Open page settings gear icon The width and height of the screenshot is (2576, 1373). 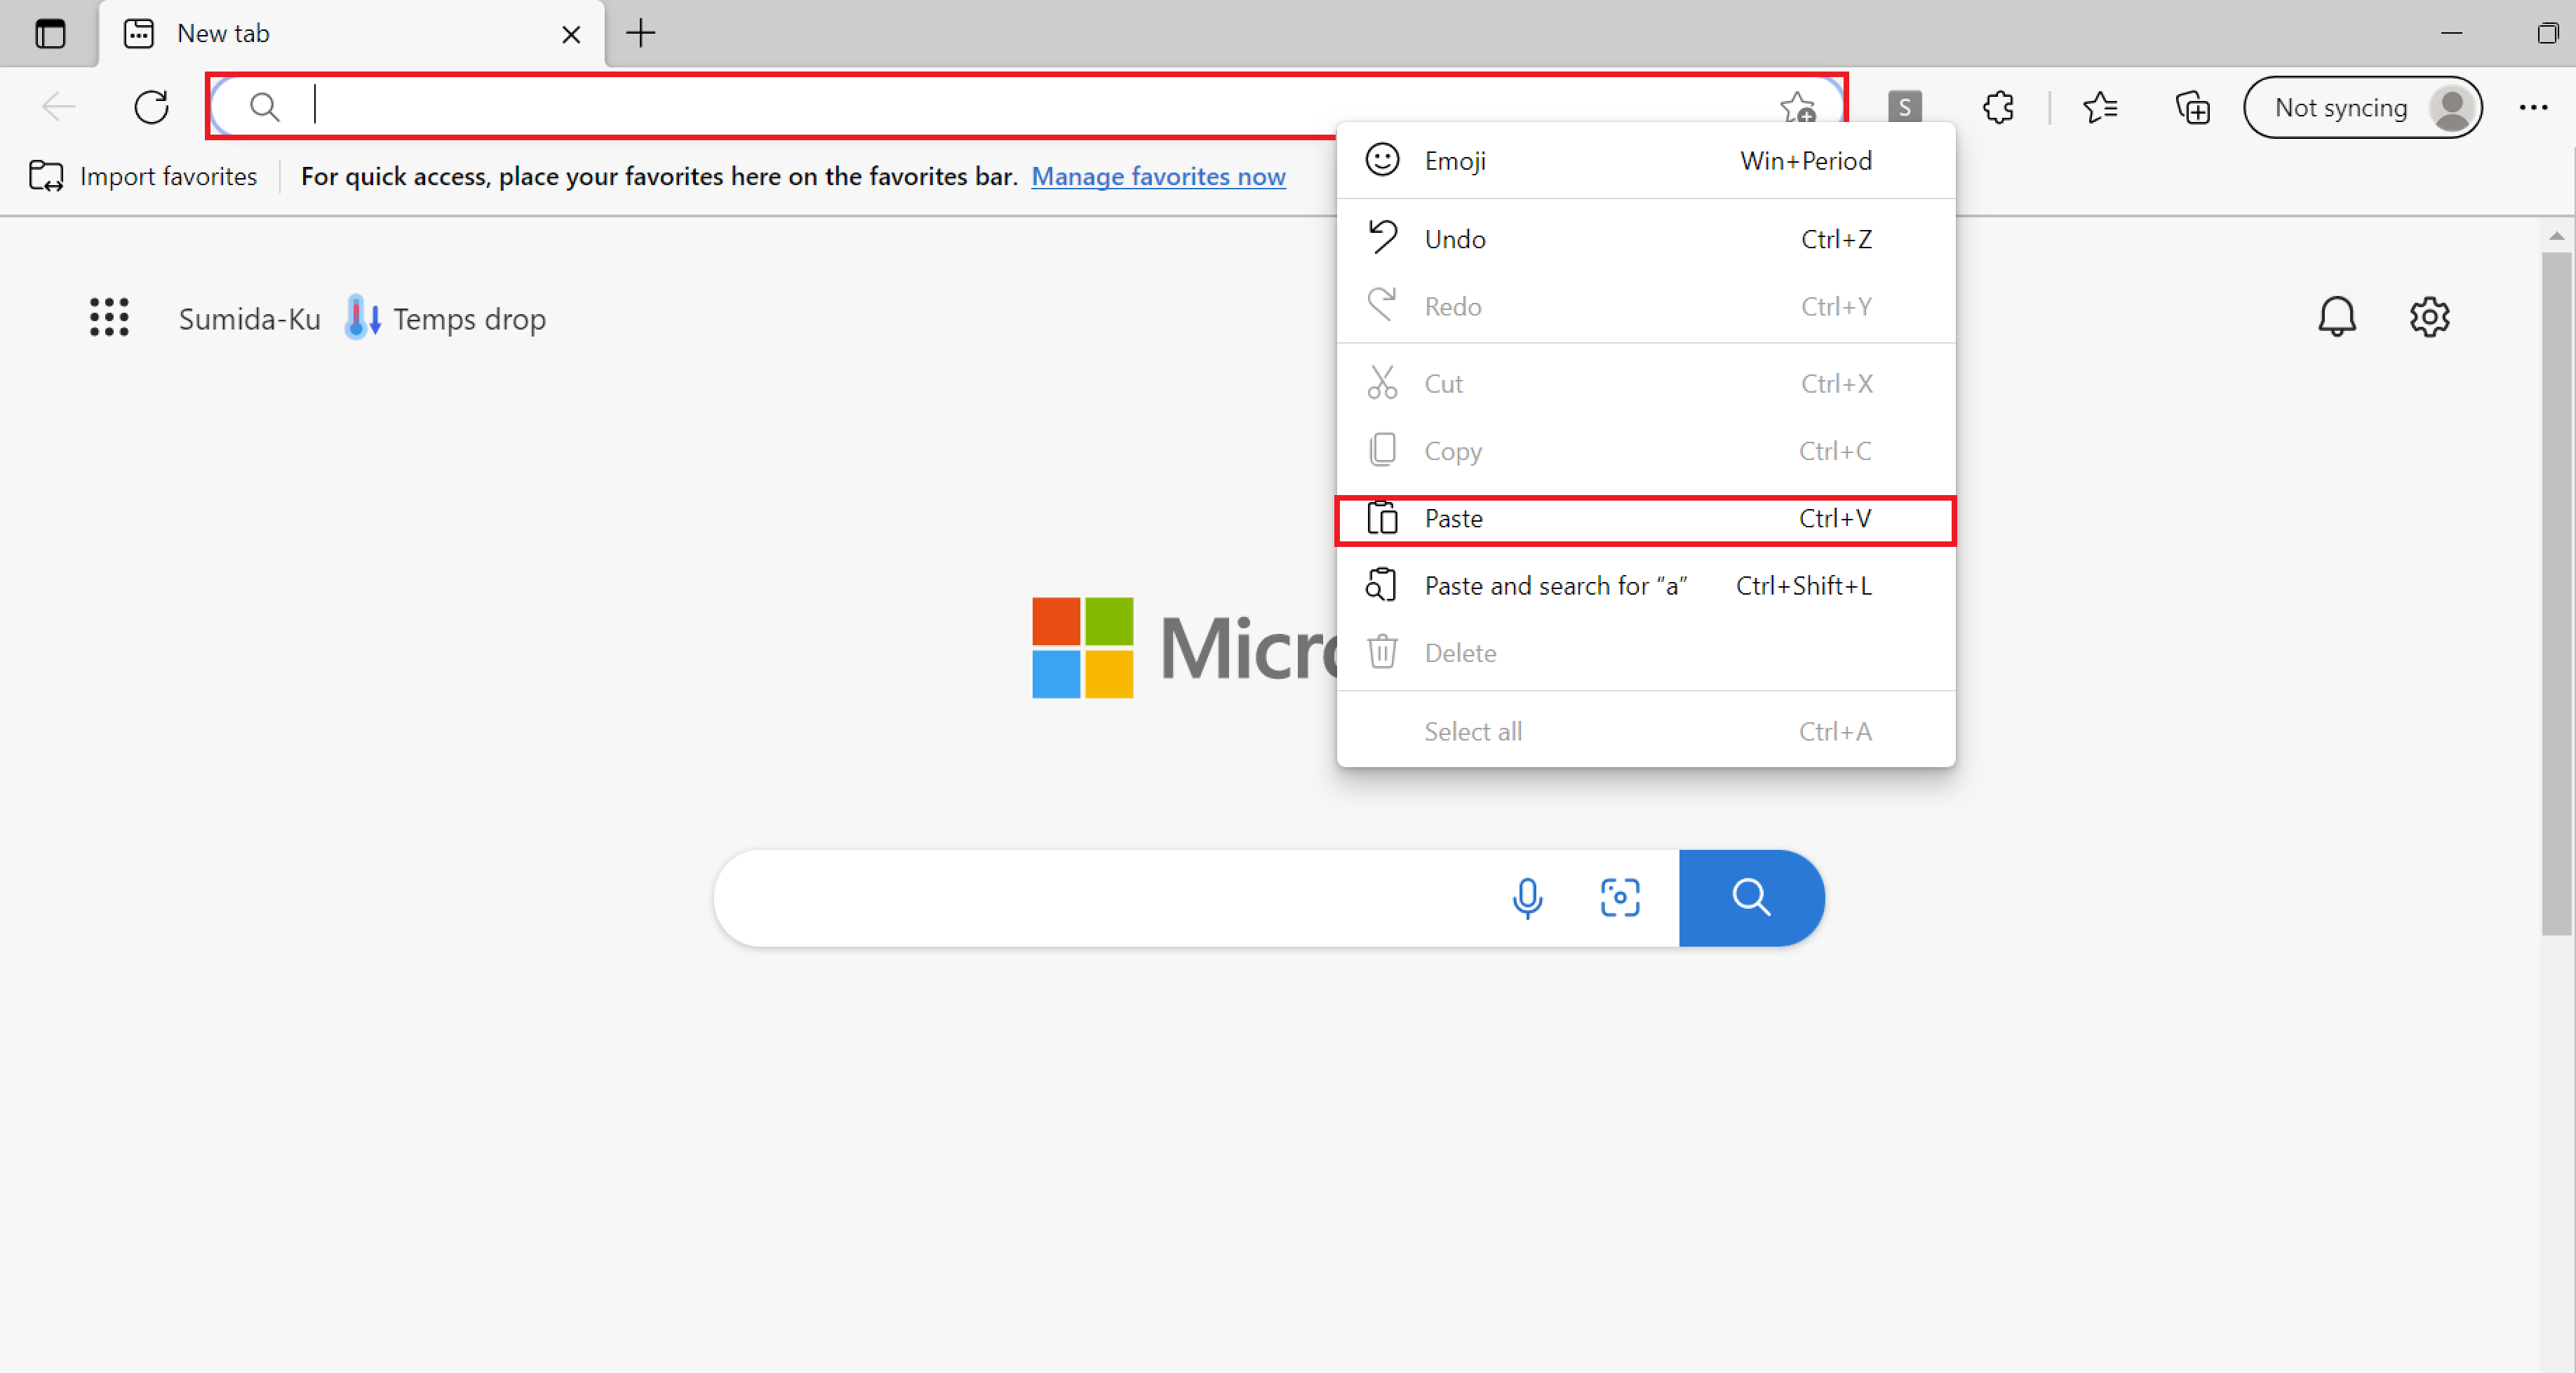pyautogui.click(x=2429, y=318)
